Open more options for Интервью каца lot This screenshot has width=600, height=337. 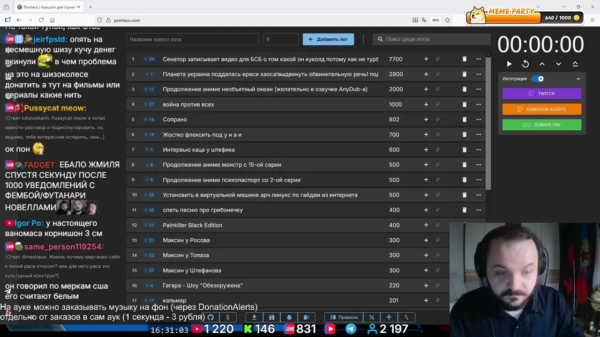click(x=479, y=149)
